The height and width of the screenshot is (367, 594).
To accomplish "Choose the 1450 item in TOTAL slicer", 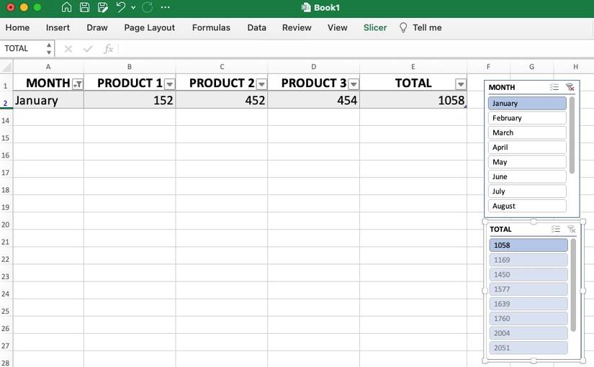I will [528, 275].
